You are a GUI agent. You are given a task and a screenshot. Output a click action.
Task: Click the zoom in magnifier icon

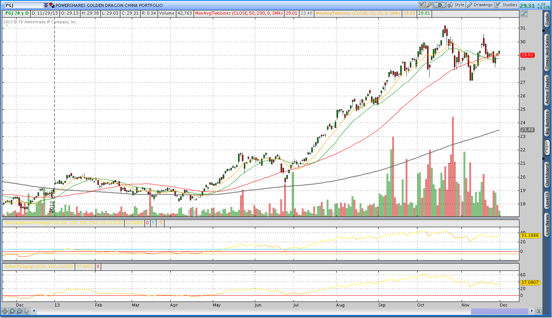click(x=12, y=311)
